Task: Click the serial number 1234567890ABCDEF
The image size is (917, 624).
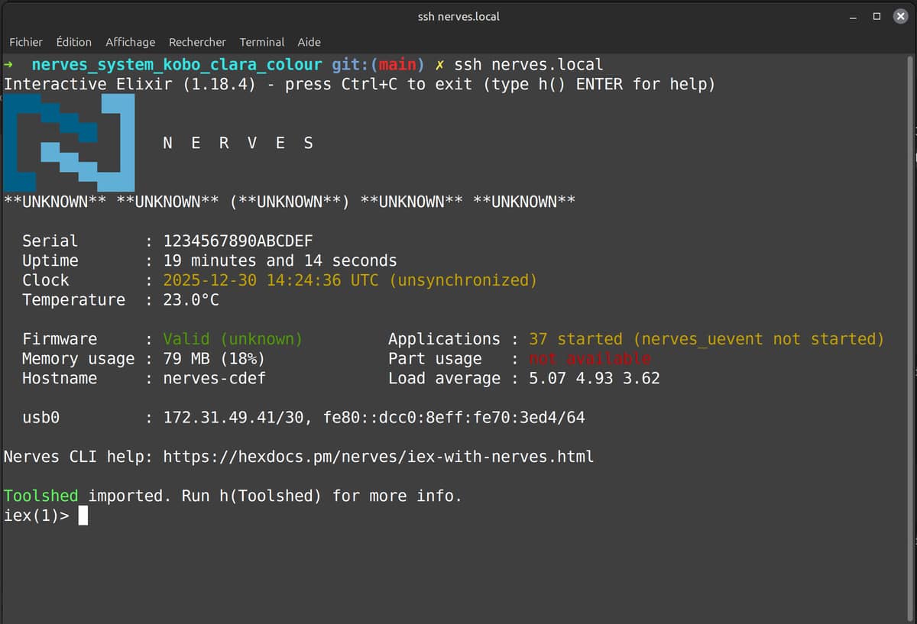Action: (x=238, y=241)
